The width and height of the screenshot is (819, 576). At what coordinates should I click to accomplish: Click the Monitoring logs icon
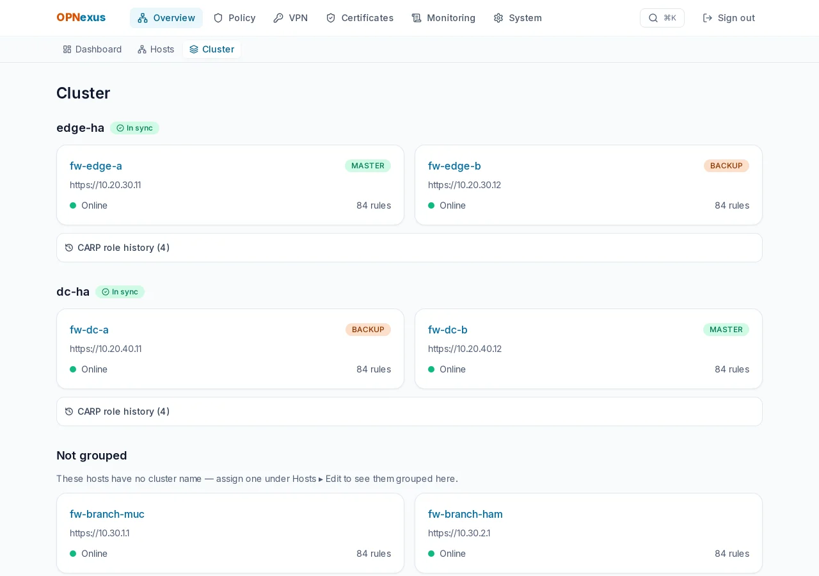(417, 18)
